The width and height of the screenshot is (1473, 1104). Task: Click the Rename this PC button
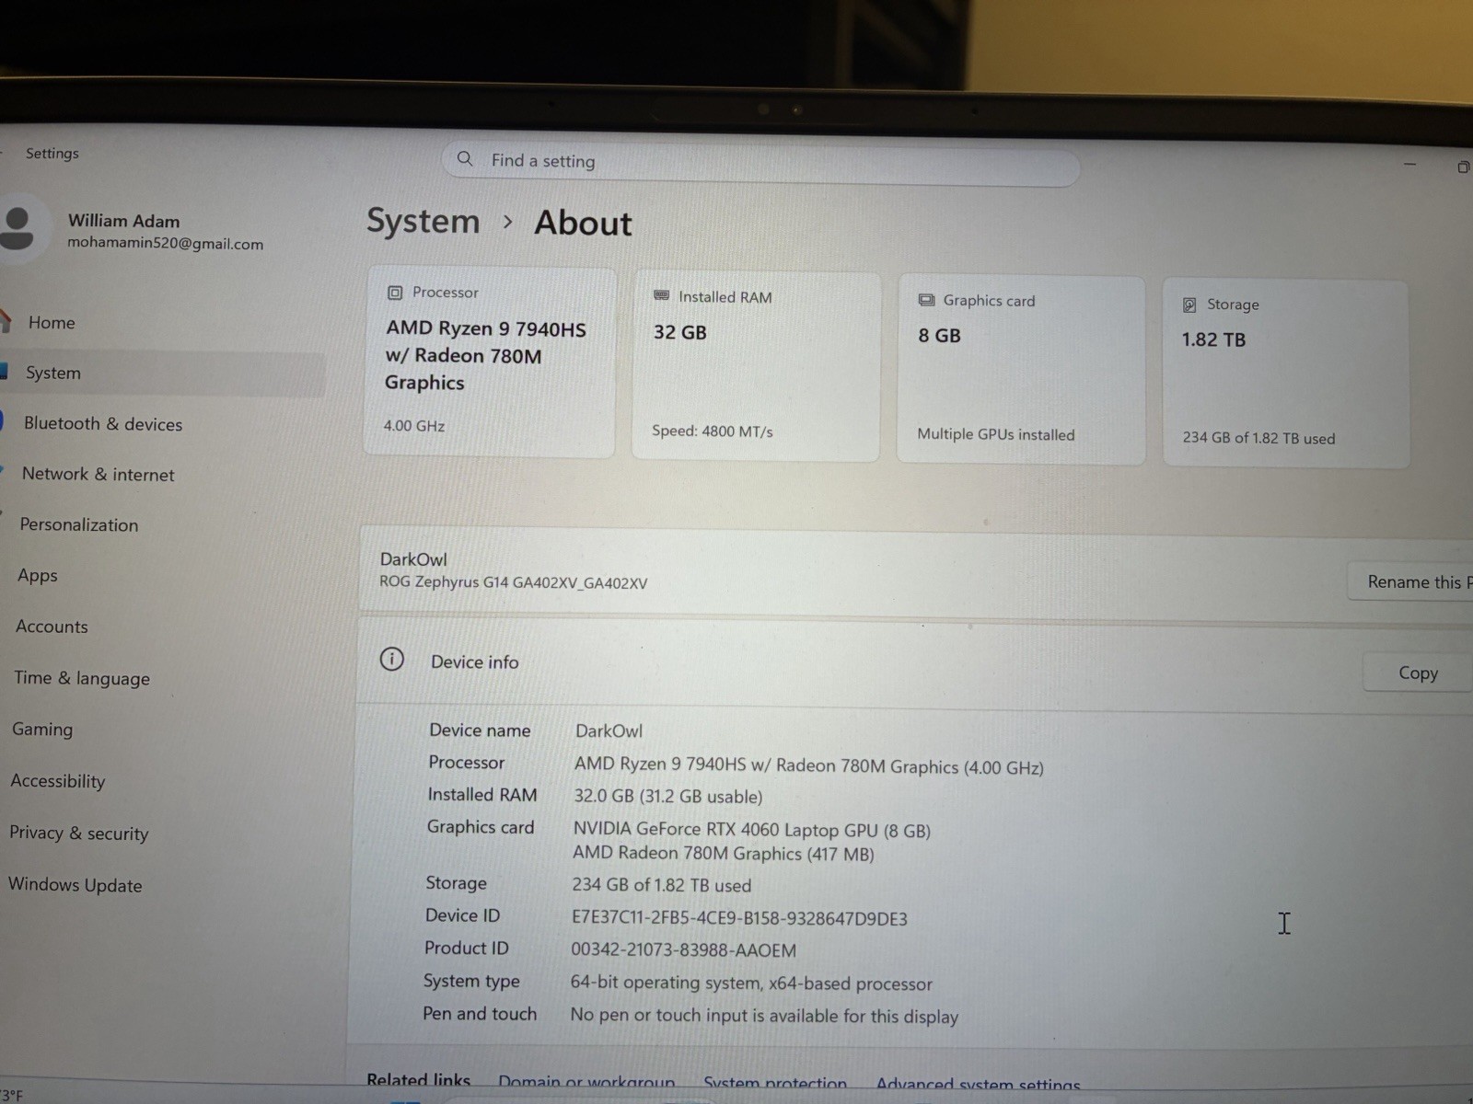tap(1410, 581)
